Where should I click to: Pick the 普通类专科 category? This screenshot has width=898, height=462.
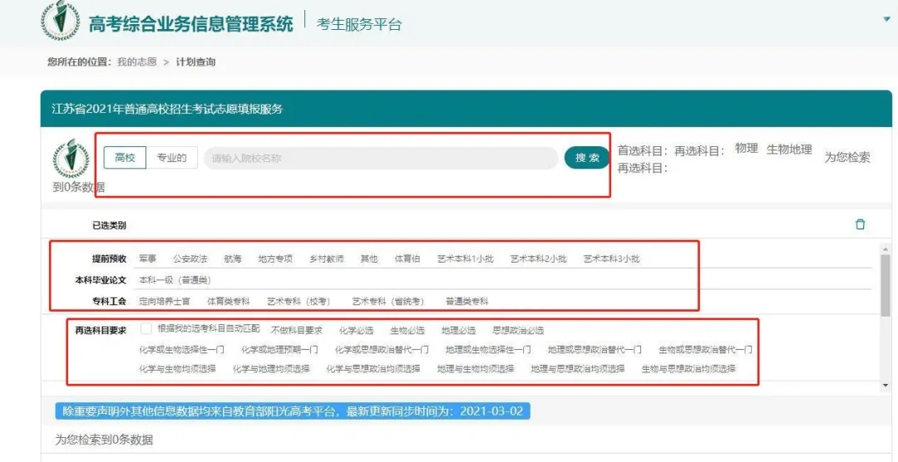click(466, 301)
